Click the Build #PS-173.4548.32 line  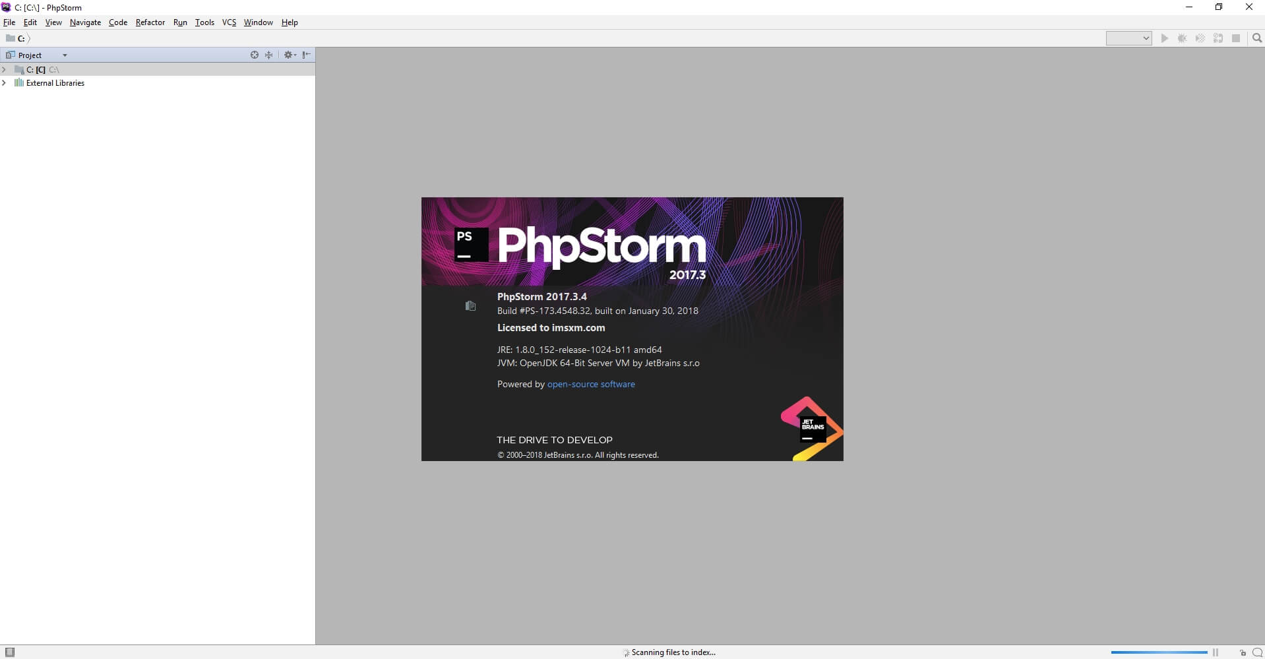coord(598,311)
